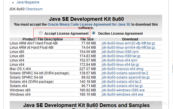The image size is (173, 109).
Task: Click Java SE Development Kit 8u60 Demos and Samples heading
Action: (x=86, y=105)
